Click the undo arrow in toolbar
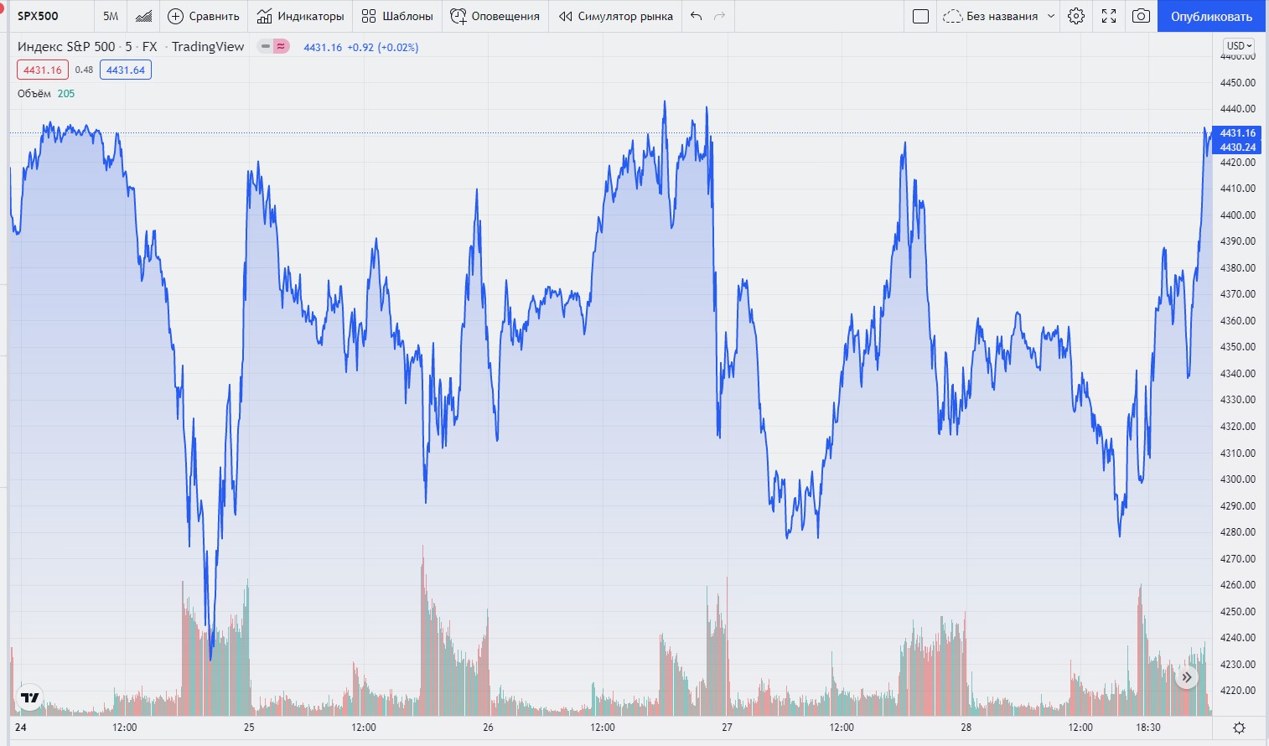The image size is (1269, 746). 696,16
